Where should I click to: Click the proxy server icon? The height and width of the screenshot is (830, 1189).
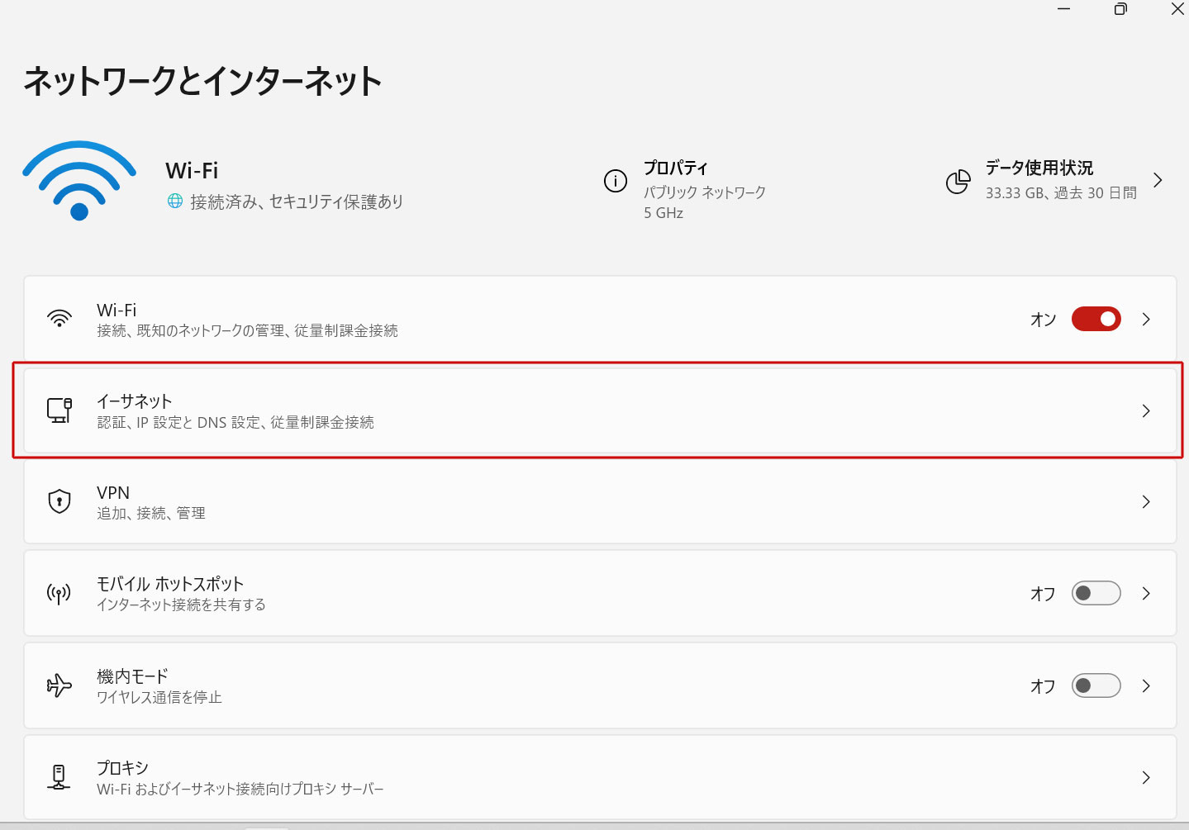coord(59,777)
